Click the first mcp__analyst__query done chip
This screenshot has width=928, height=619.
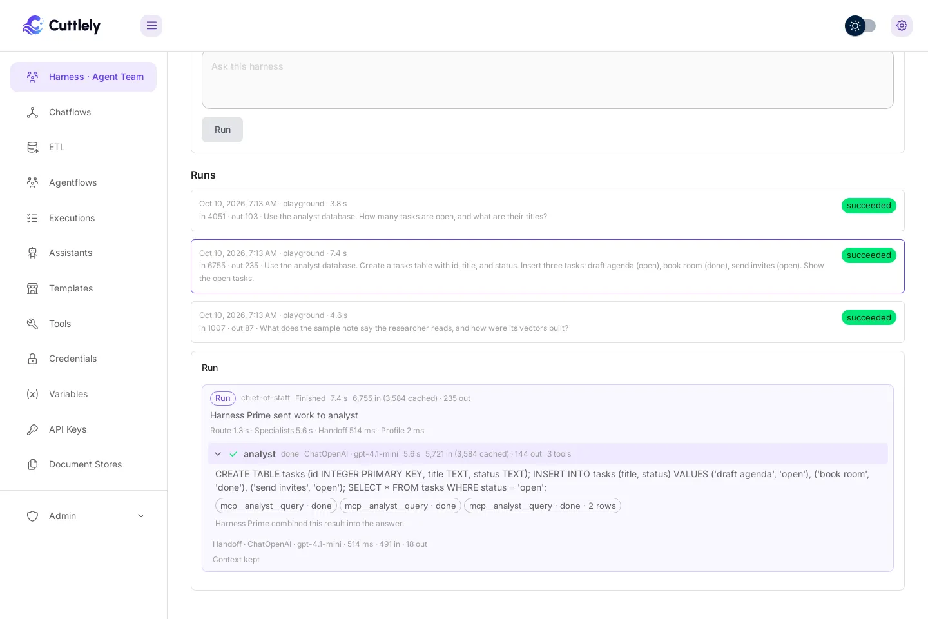(276, 506)
